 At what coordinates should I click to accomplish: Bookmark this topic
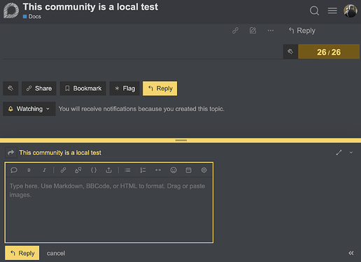click(x=83, y=89)
